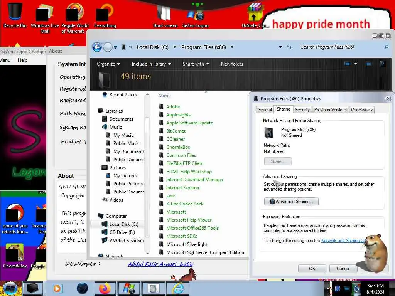Switch to Security tab in Properties
Viewport: 395px width, 296px height.
pyautogui.click(x=302, y=110)
